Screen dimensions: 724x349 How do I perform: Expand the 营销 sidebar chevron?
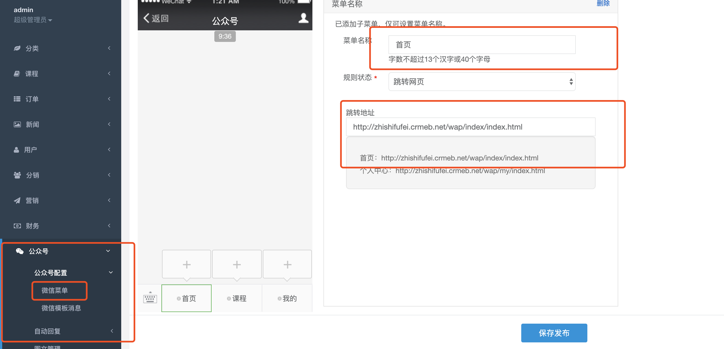[x=109, y=200]
